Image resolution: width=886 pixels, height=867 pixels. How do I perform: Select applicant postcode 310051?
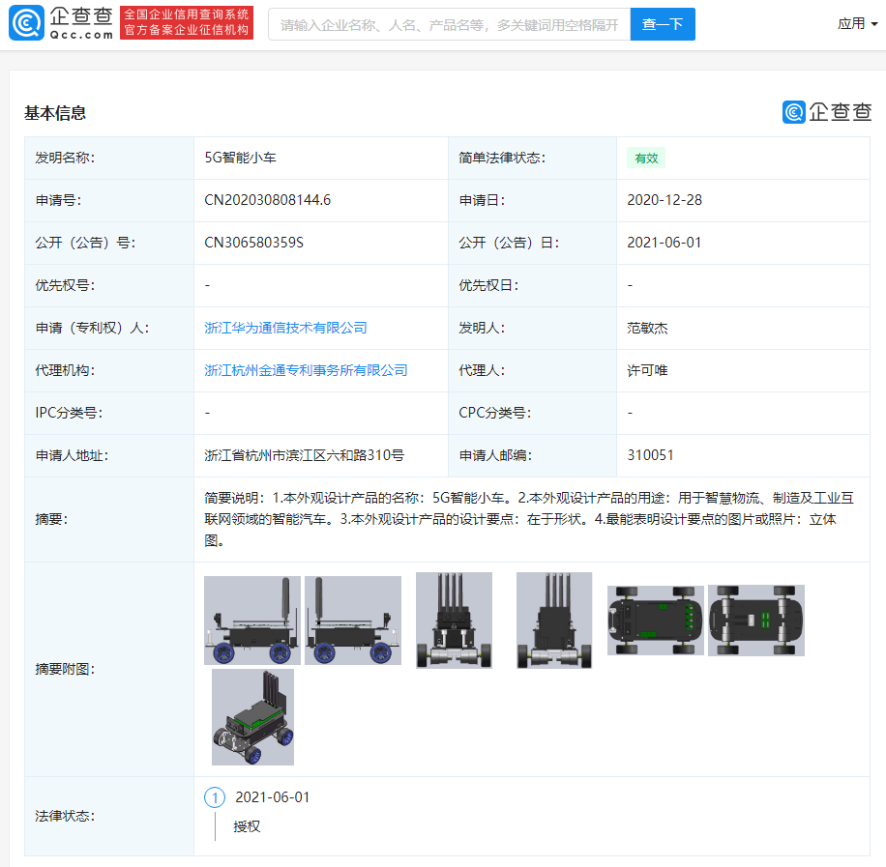[x=650, y=455]
